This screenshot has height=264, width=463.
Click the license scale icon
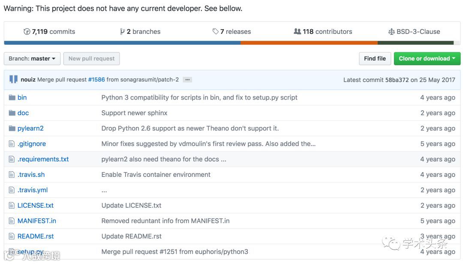[391, 32]
